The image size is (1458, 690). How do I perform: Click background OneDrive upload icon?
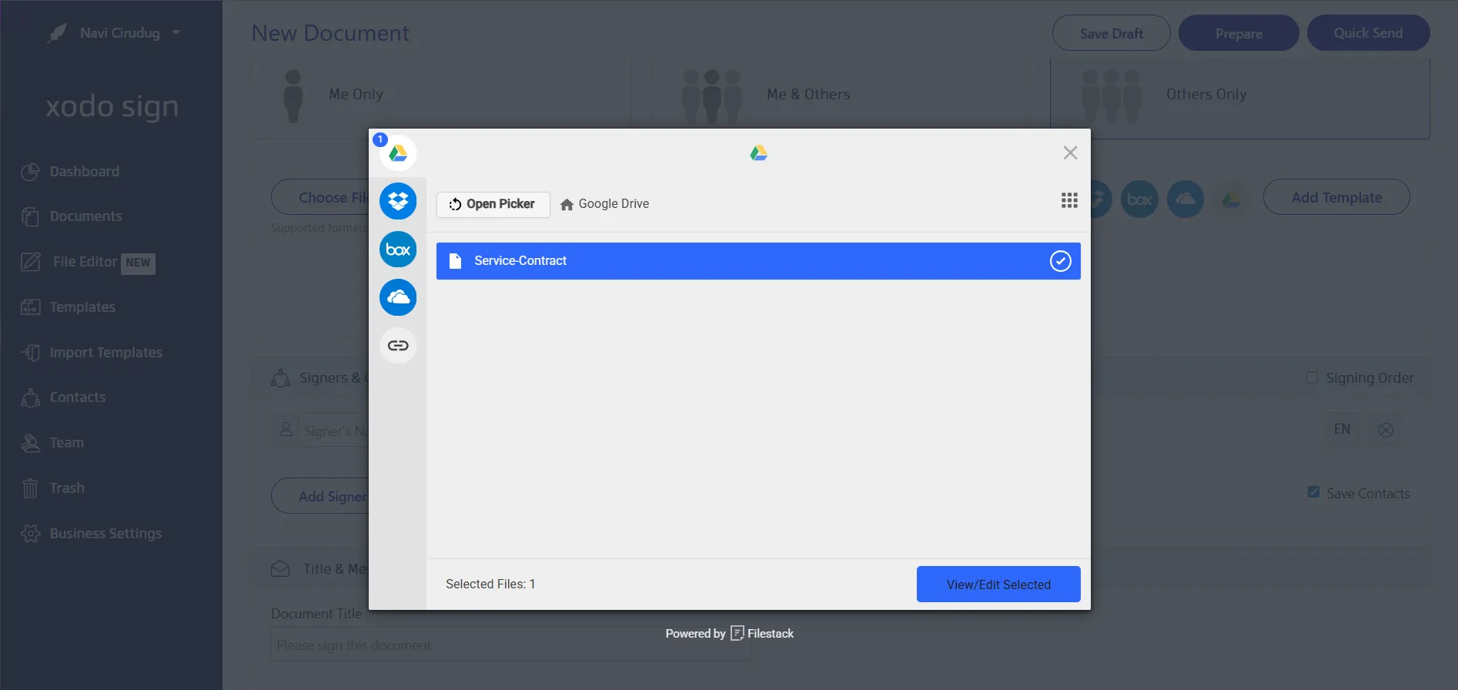1185,199
